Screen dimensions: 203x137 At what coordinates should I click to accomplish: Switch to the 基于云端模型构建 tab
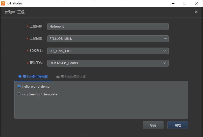71,77
